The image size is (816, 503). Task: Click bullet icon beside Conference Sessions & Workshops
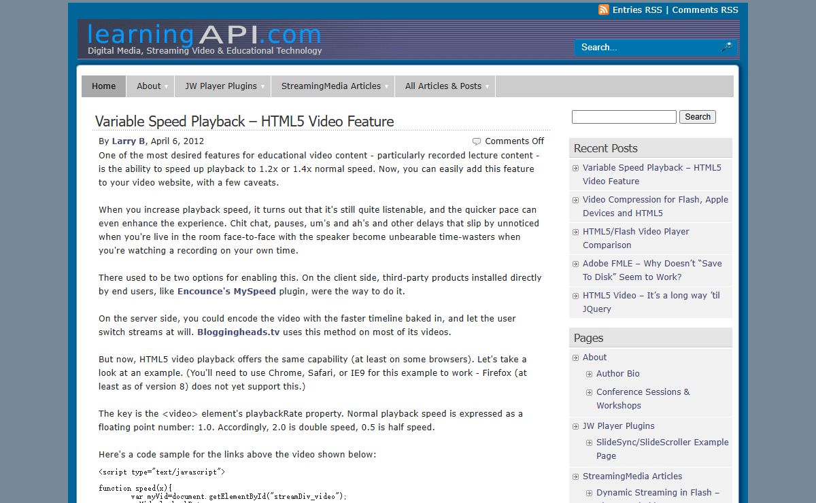coord(589,392)
